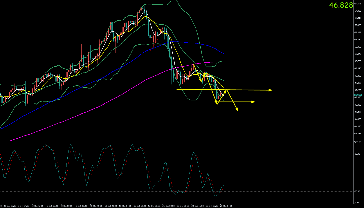Click the 28 Oct 04:00 time label
Image resolution: width=364 pixels, height=208 pixels.
click(x=226, y=206)
